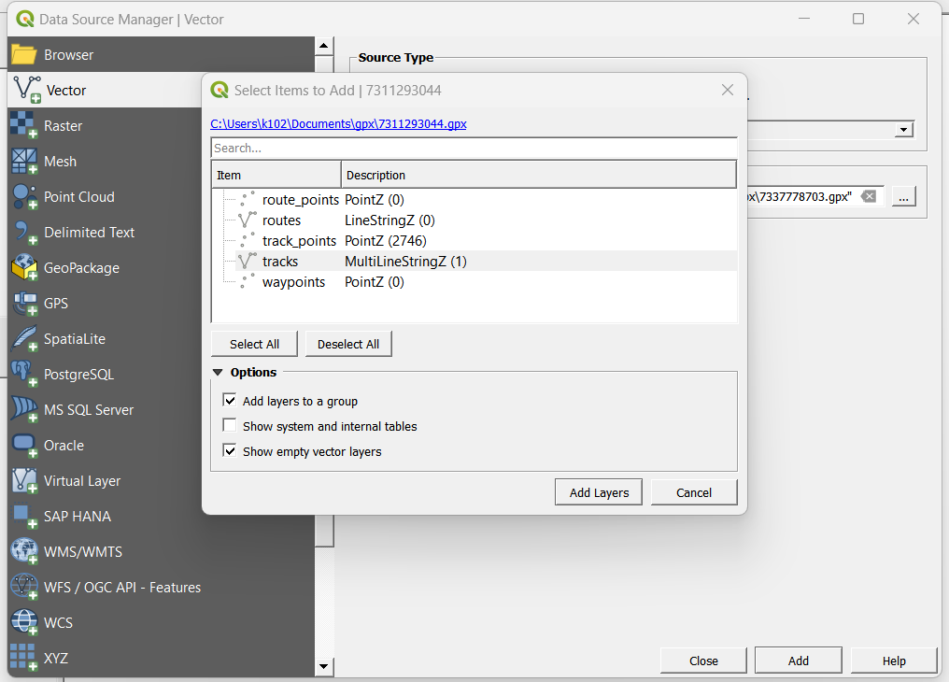
Task: Click the route_points point layer icon
Action: click(247, 200)
